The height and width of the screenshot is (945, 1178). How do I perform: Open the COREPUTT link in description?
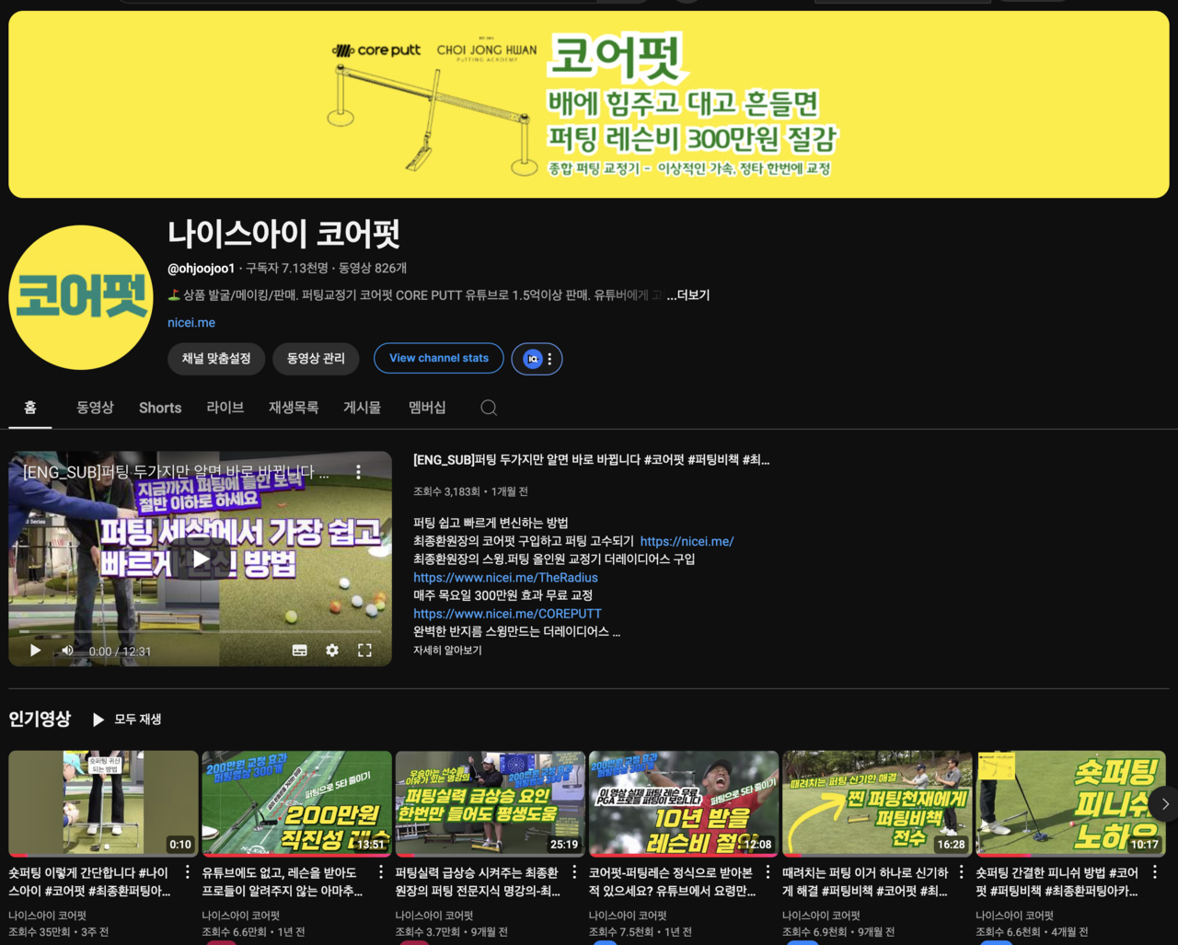pyautogui.click(x=507, y=614)
